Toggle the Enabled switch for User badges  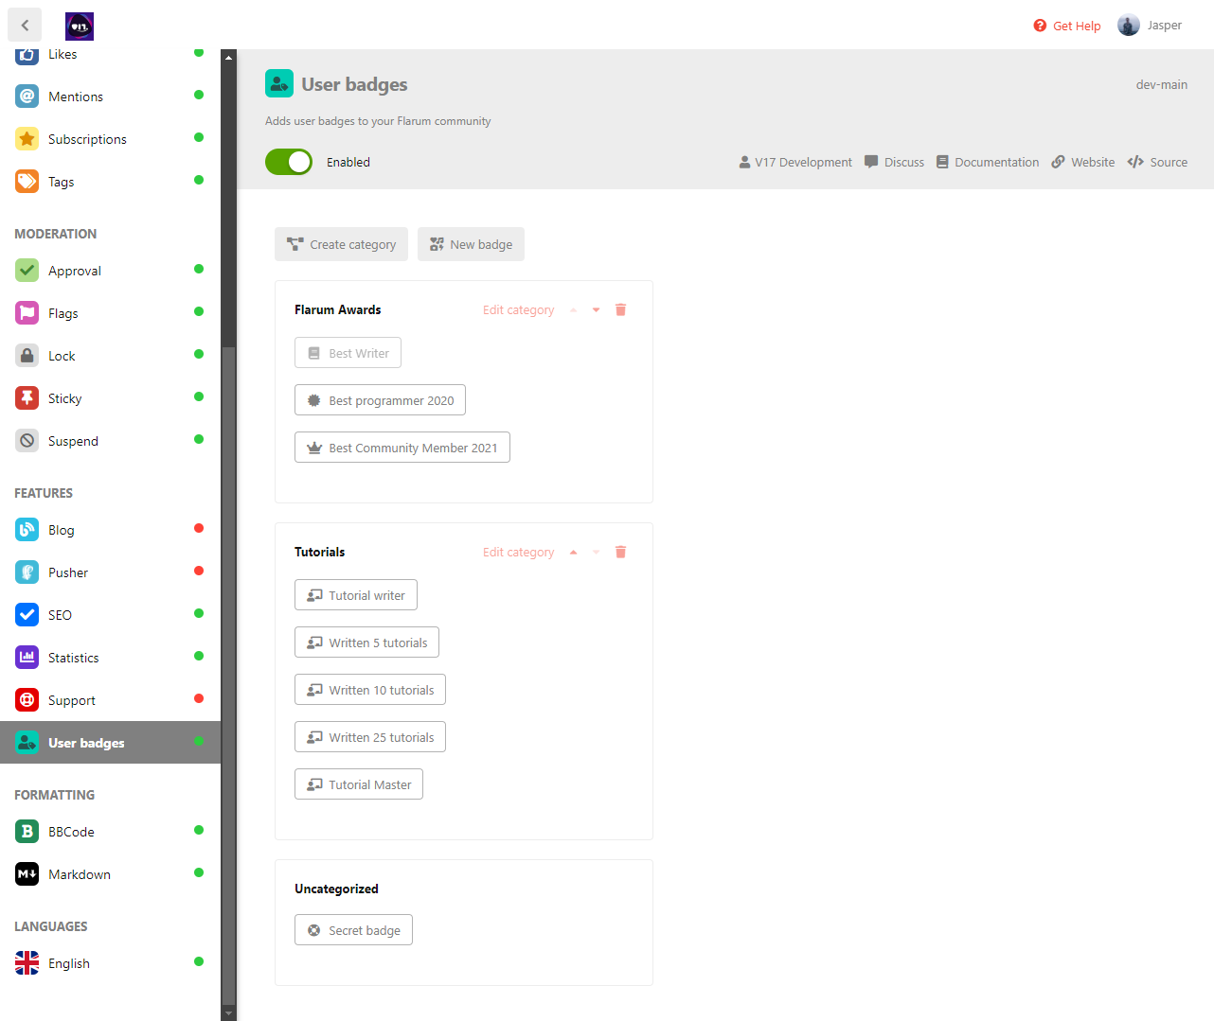tap(289, 162)
